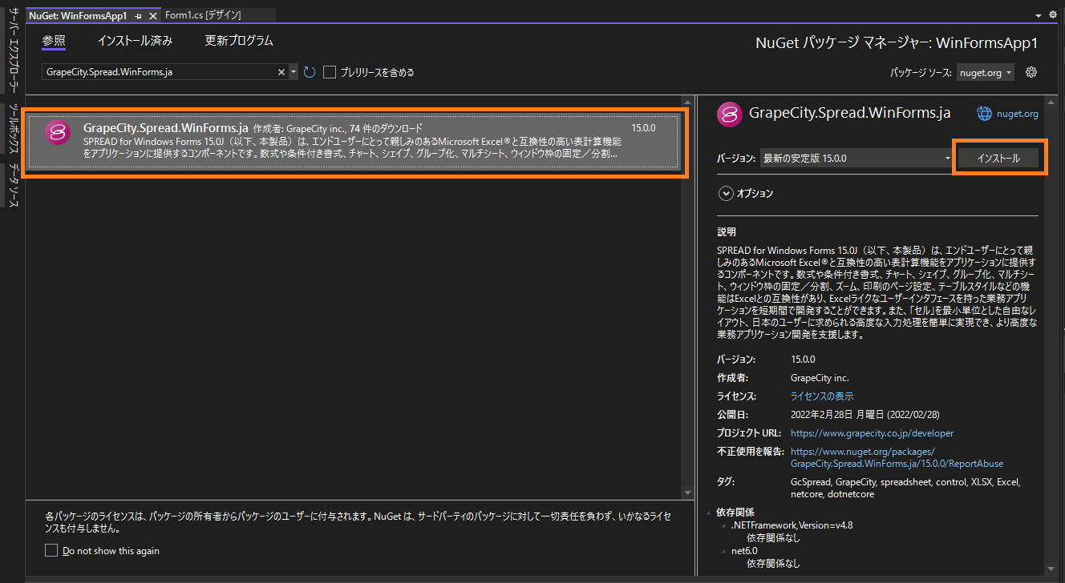Close the NuGet: WinFormsApp1 tab
Viewport: 1065px width, 583px height.
(153, 15)
